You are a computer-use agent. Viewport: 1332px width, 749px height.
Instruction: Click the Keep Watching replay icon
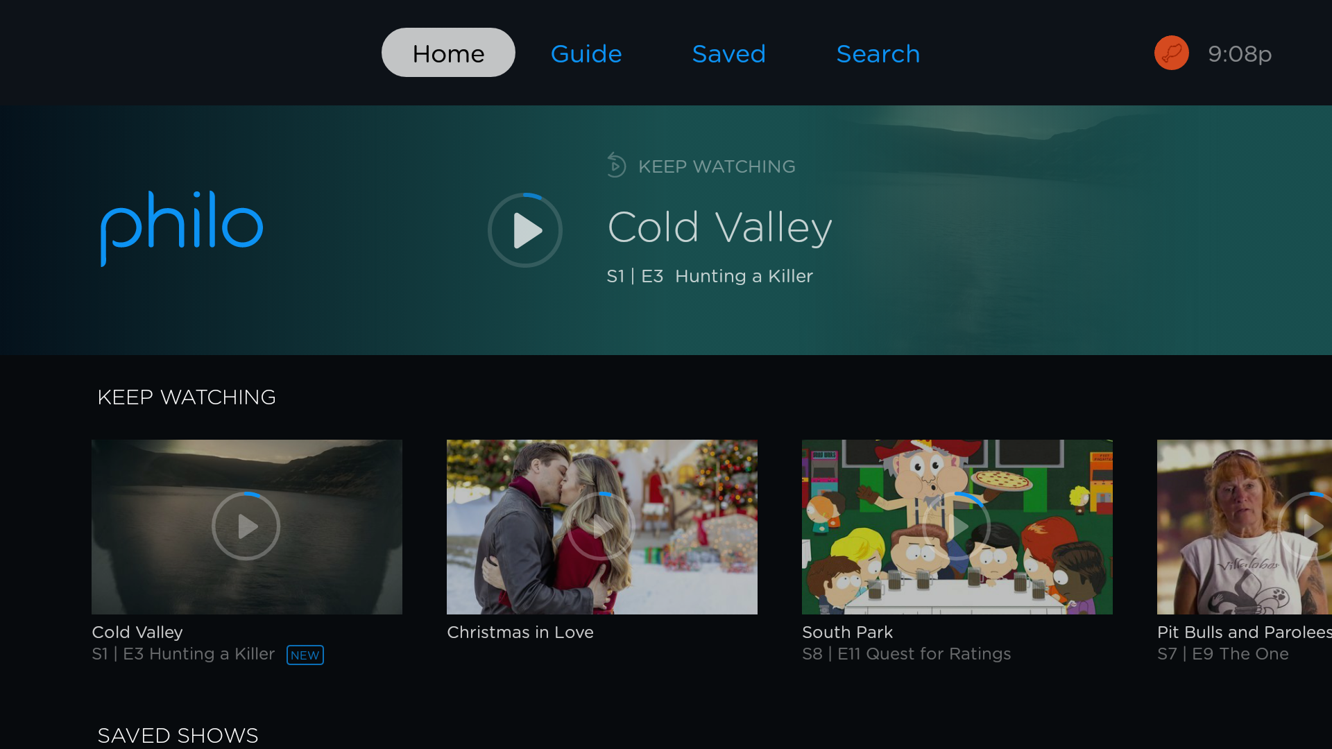coord(616,166)
